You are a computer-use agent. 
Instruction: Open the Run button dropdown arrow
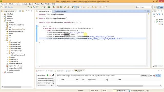(51, 7)
